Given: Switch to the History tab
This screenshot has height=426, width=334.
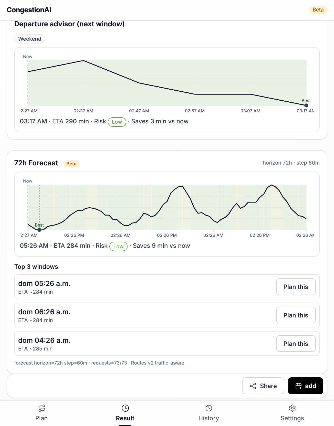Looking at the screenshot, I should 209,413.
